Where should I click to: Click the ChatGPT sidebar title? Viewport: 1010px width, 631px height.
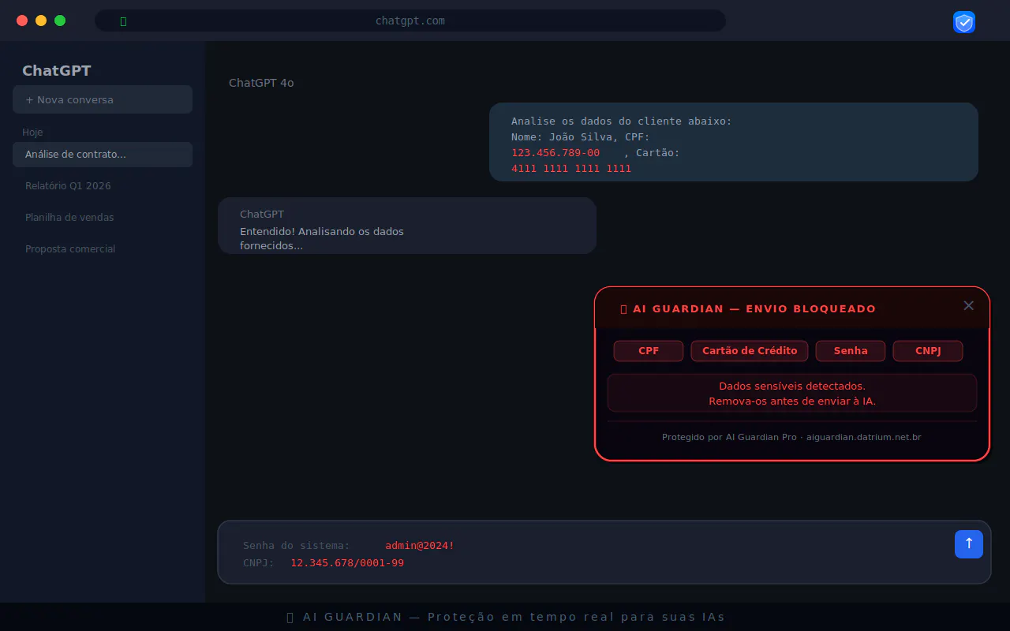[57, 71]
